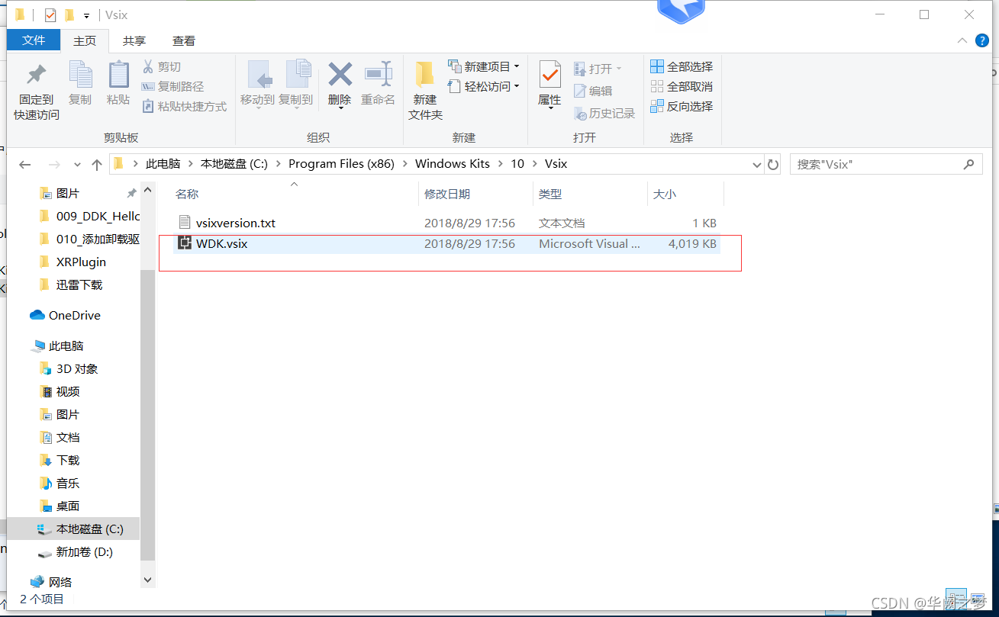This screenshot has width=999, height=617.
Task: Switch to the Share ribbon tab
Action: 134,41
